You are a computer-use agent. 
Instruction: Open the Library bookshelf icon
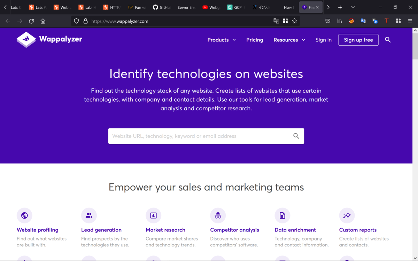(x=340, y=21)
